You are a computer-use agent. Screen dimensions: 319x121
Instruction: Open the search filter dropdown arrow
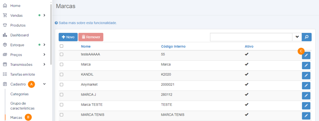(x=297, y=37)
